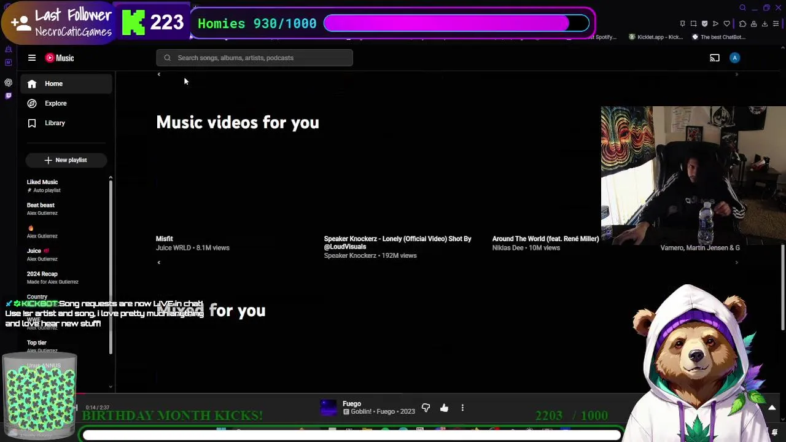The image size is (786, 442).
Task: Click the playlist sidebar scrollbar
Action: click(x=111, y=267)
